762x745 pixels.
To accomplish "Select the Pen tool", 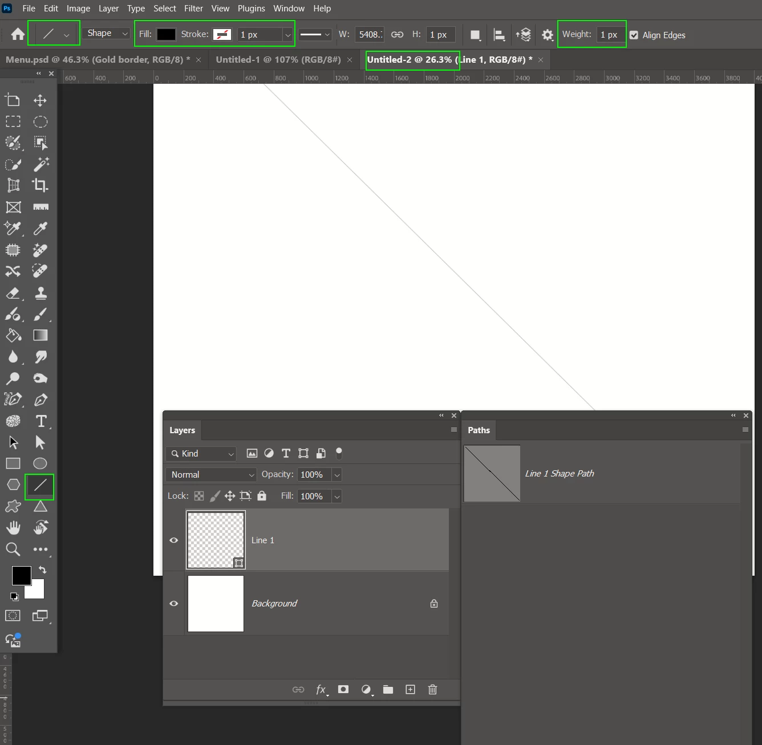I will [x=40, y=400].
